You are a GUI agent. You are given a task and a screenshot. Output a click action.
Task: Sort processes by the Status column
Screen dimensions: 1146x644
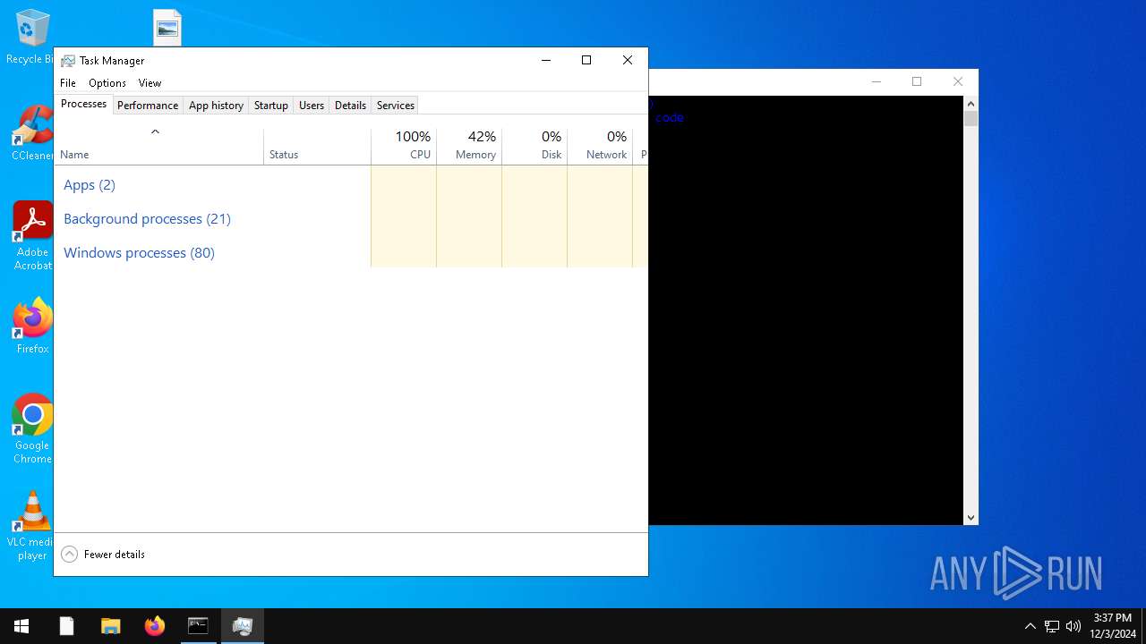317,146
